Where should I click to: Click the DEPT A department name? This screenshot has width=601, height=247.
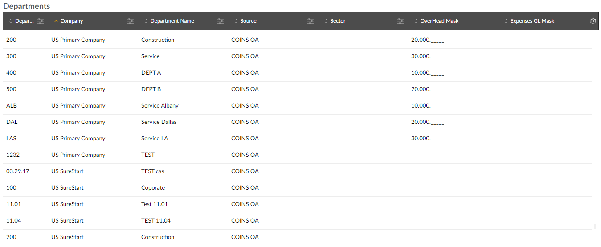pos(151,73)
